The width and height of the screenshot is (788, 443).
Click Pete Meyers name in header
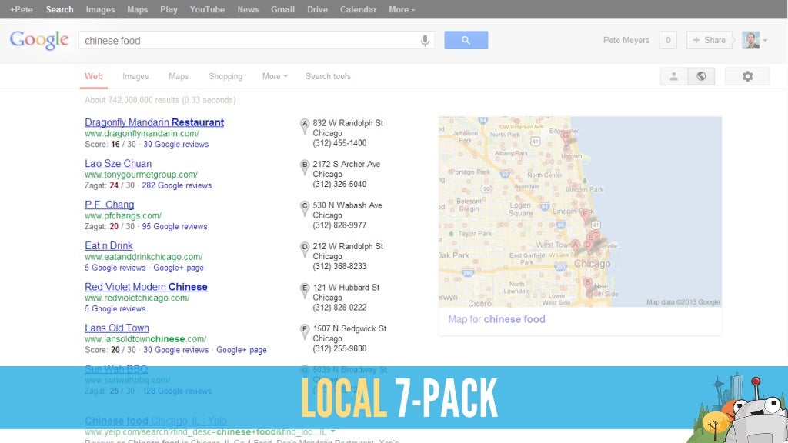(626, 40)
